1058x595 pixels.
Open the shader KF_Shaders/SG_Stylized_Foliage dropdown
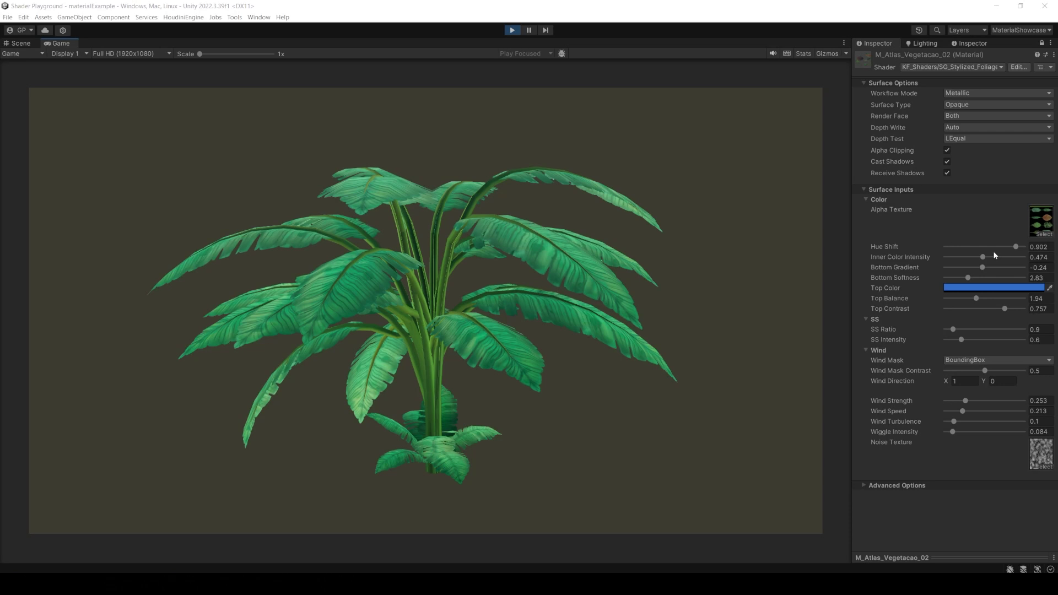pos(952,67)
